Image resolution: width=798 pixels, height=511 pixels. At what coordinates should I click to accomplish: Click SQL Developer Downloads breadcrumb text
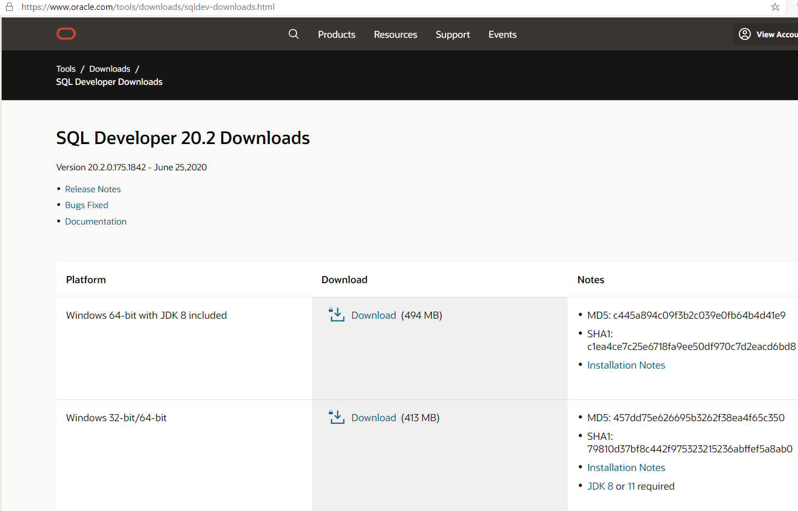click(x=109, y=82)
